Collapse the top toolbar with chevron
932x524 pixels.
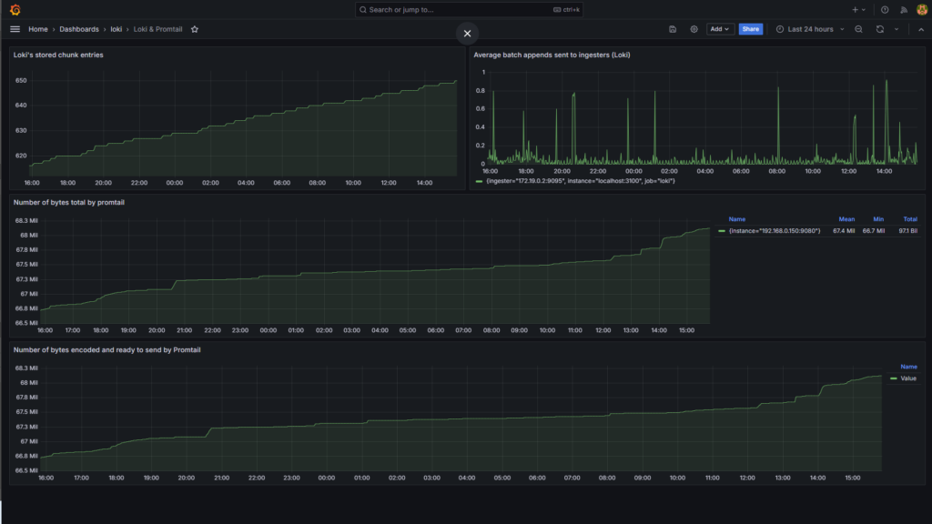pos(921,29)
